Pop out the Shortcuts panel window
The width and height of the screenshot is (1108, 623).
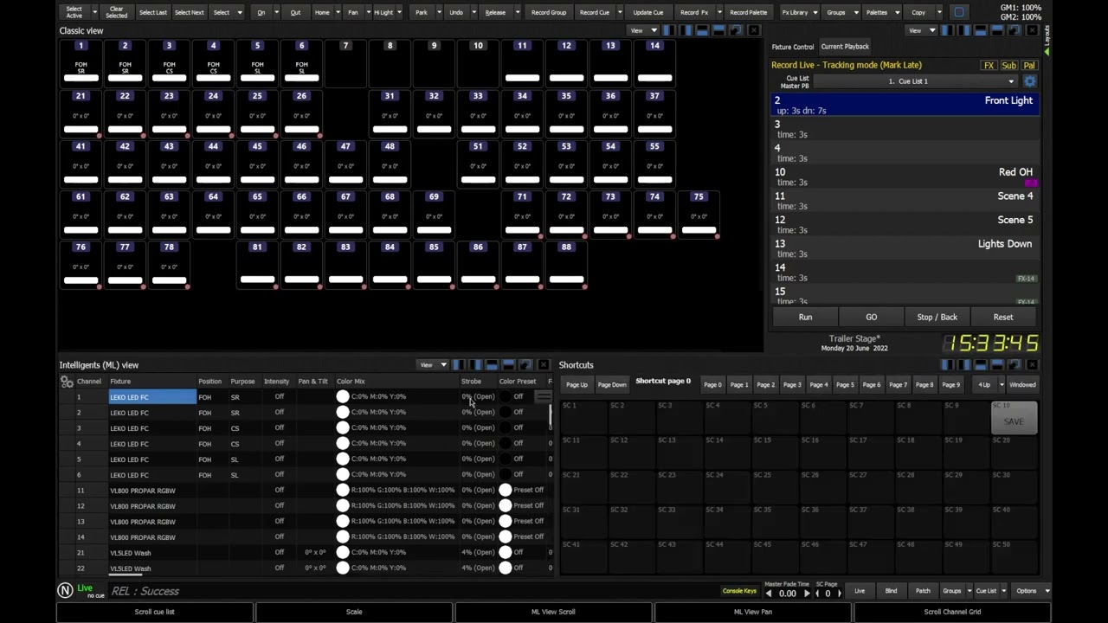[1014, 365]
